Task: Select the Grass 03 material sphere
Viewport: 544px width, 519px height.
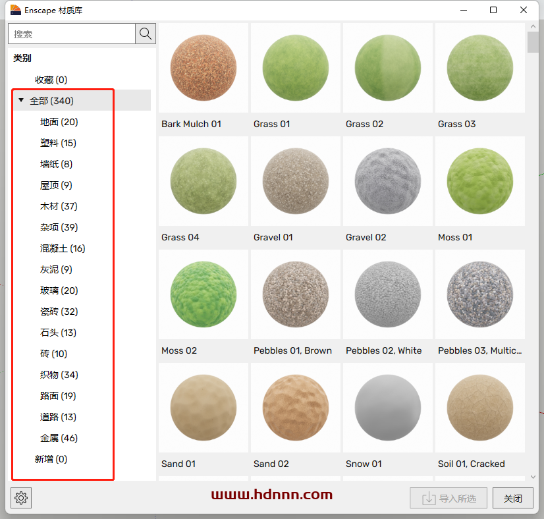Action: click(480, 68)
